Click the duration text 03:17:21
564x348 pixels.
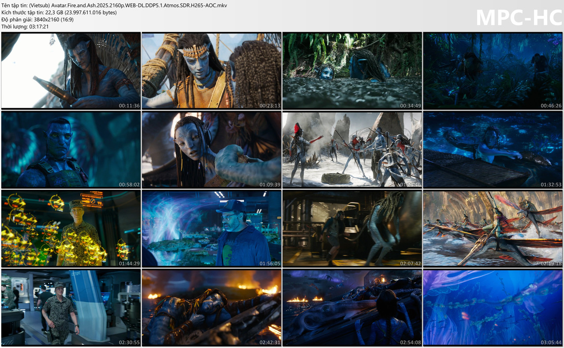point(37,26)
